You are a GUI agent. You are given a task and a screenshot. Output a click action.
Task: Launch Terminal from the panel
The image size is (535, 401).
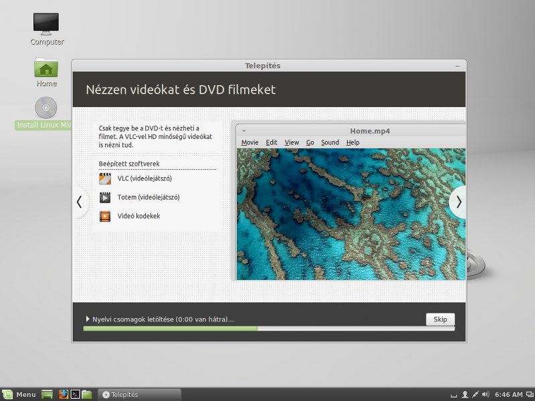(75, 394)
